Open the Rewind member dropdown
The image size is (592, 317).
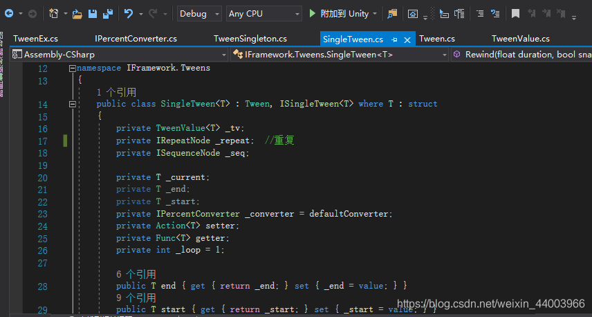click(521, 55)
